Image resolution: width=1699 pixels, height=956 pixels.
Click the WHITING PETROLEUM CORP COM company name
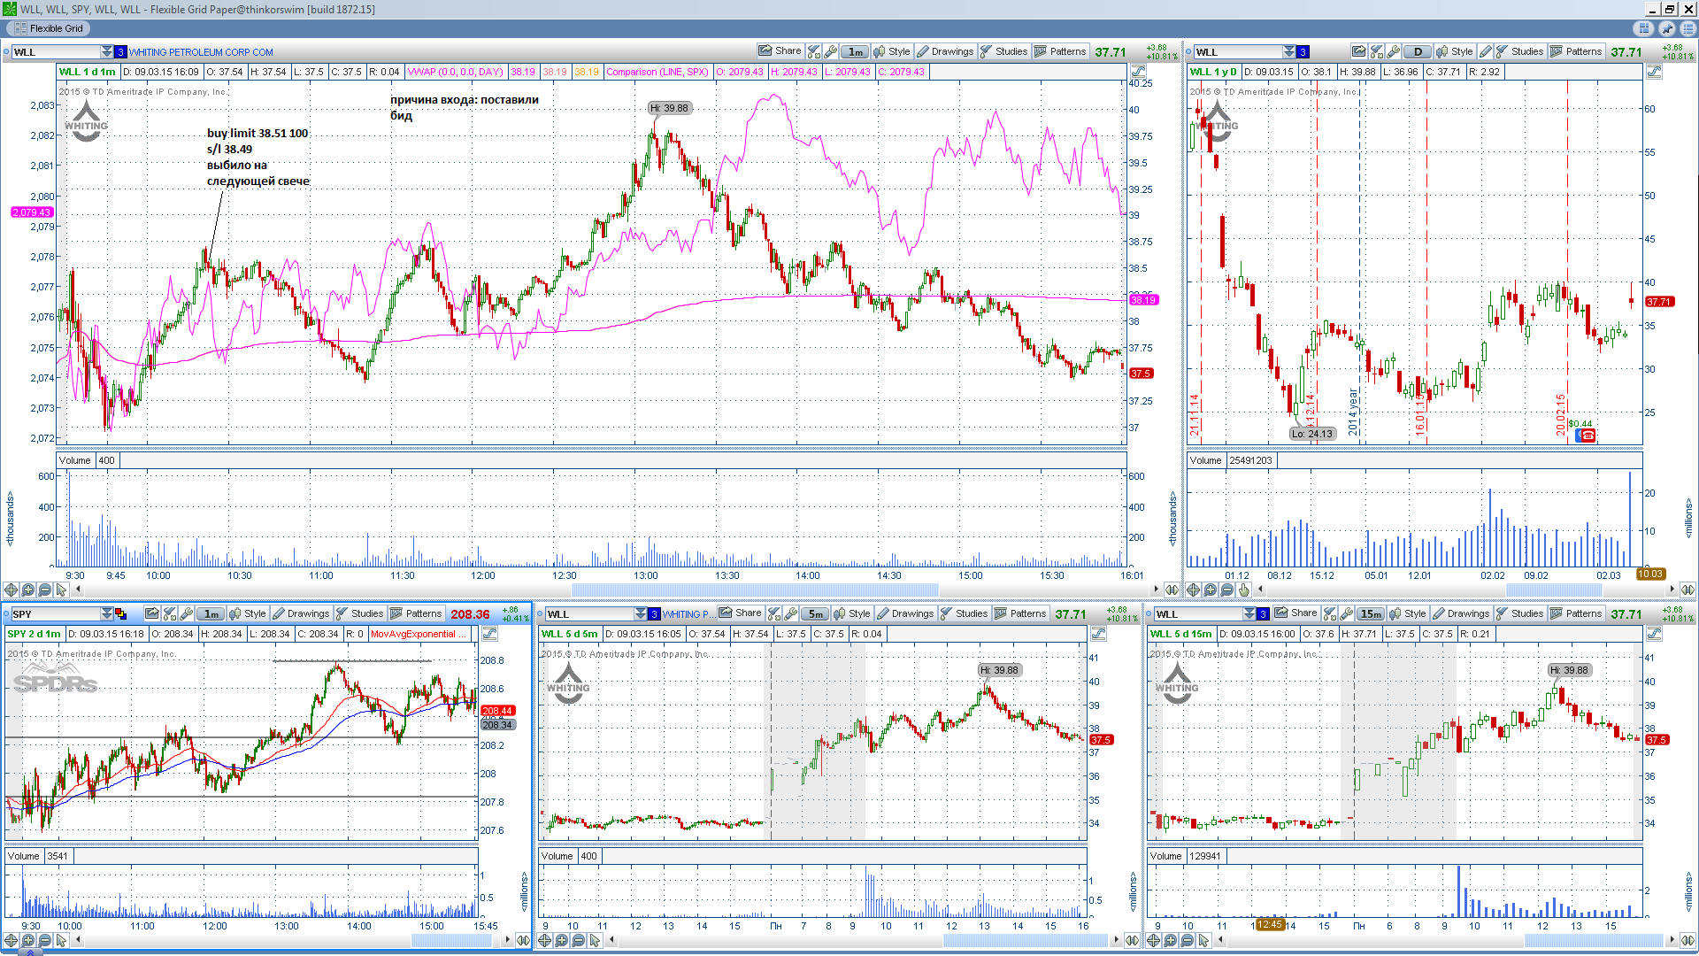(201, 52)
